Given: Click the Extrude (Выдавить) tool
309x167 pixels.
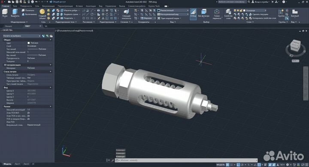Looking at the screenshot, I should tap(15, 13).
